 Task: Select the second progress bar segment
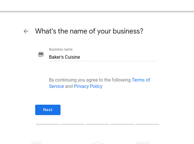pos(73,124)
